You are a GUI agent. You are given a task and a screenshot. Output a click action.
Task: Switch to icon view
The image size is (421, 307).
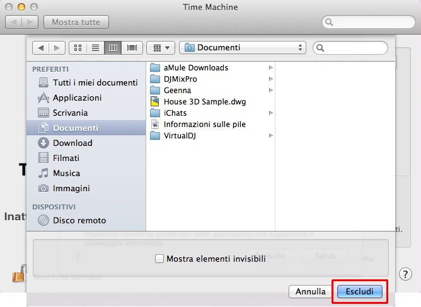point(78,48)
